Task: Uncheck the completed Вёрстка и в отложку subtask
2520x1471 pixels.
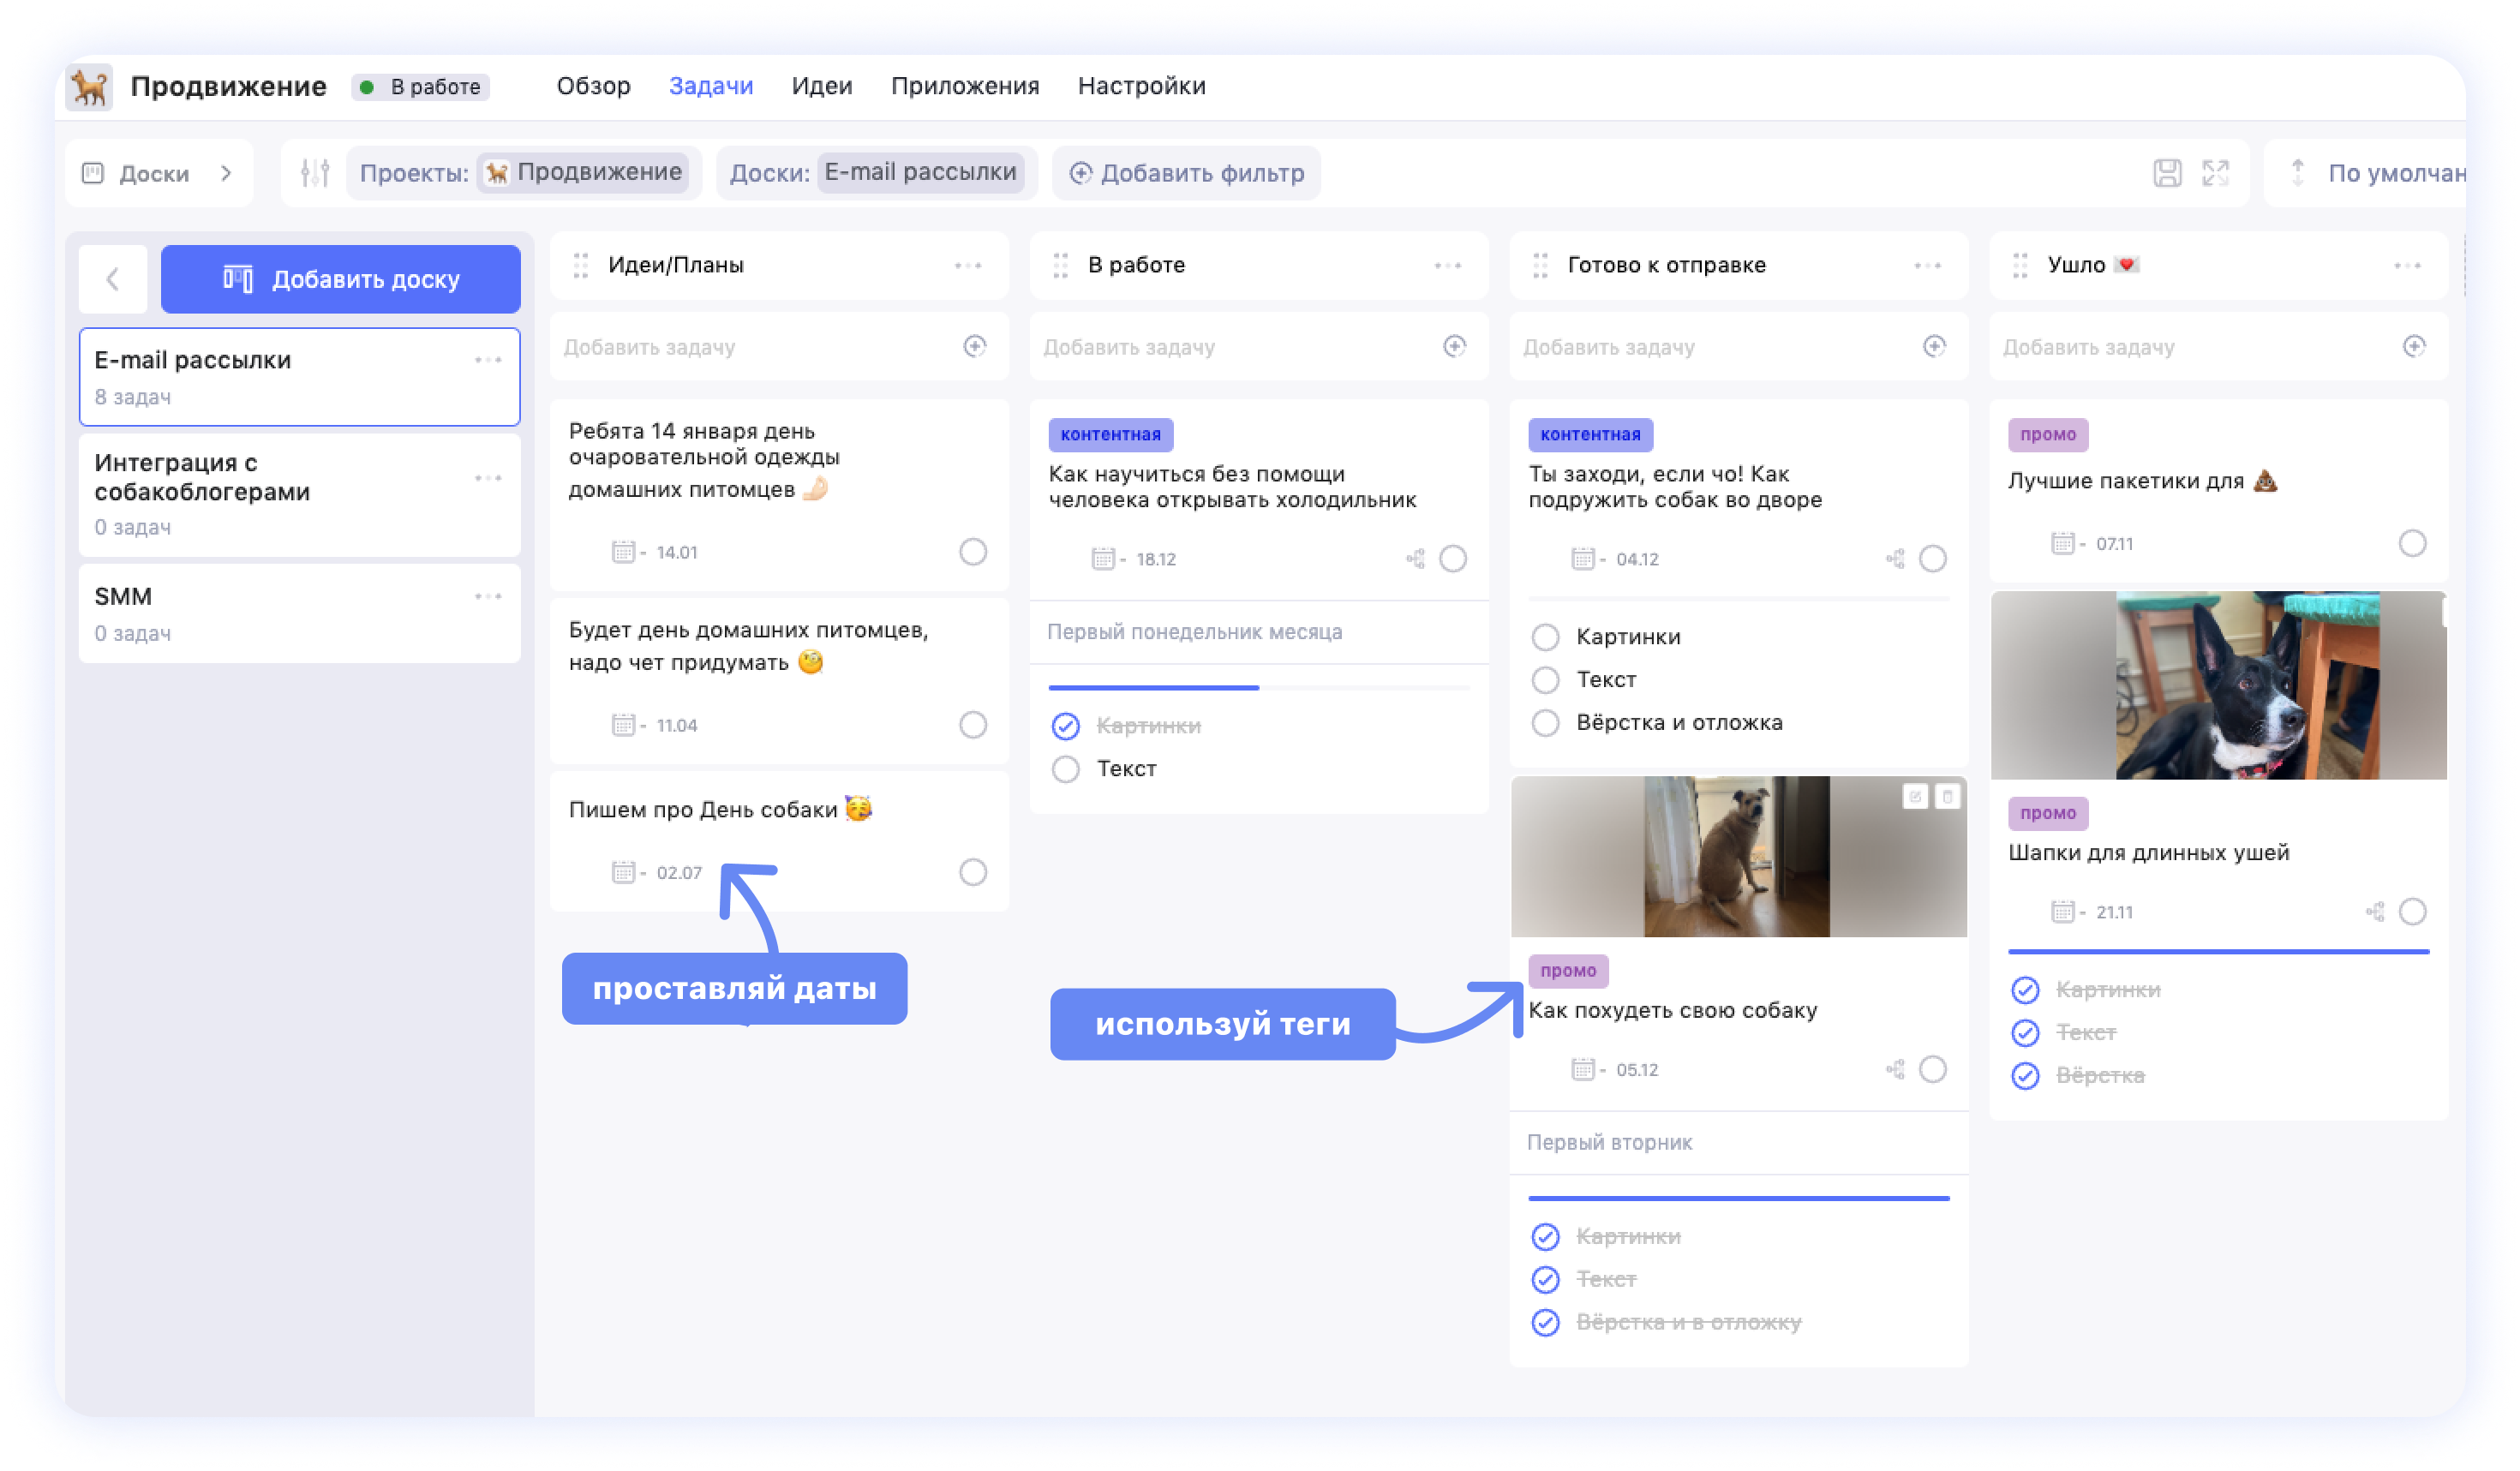Action: pyautogui.click(x=1545, y=1322)
